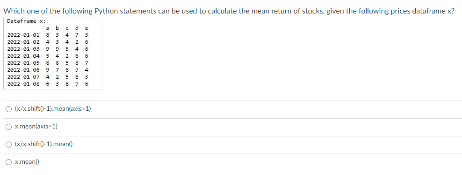Viewport: 462px width, 175px height.
Task: Click the 2022-01-06 row date label
Action: click(23, 70)
